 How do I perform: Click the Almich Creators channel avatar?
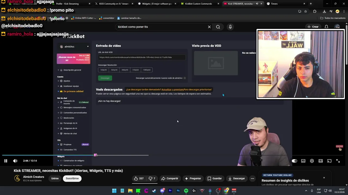pos(17,178)
